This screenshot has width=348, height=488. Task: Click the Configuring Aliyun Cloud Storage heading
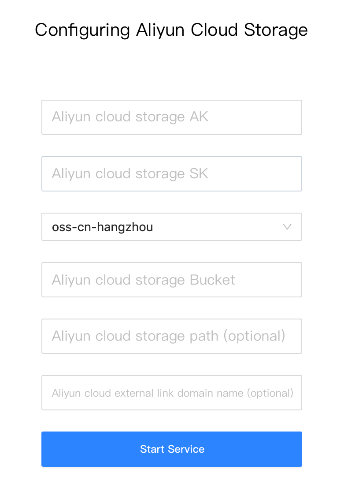(x=171, y=30)
